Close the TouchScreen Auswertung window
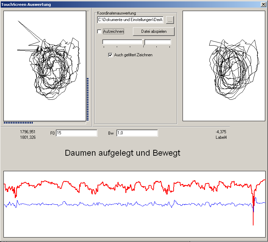This screenshot has width=268, height=242. [264, 4]
